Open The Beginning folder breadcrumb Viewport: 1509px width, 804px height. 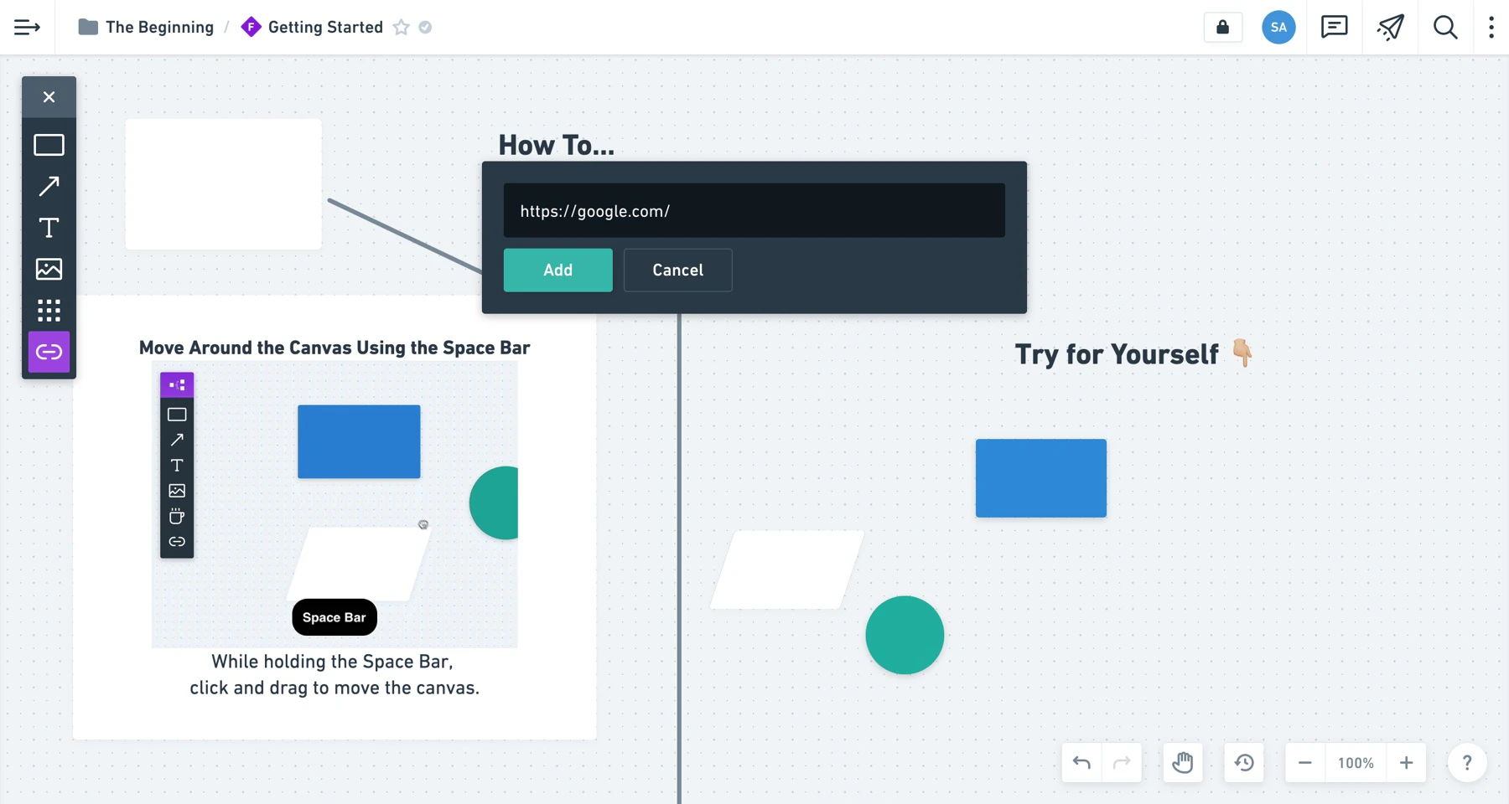(x=158, y=28)
